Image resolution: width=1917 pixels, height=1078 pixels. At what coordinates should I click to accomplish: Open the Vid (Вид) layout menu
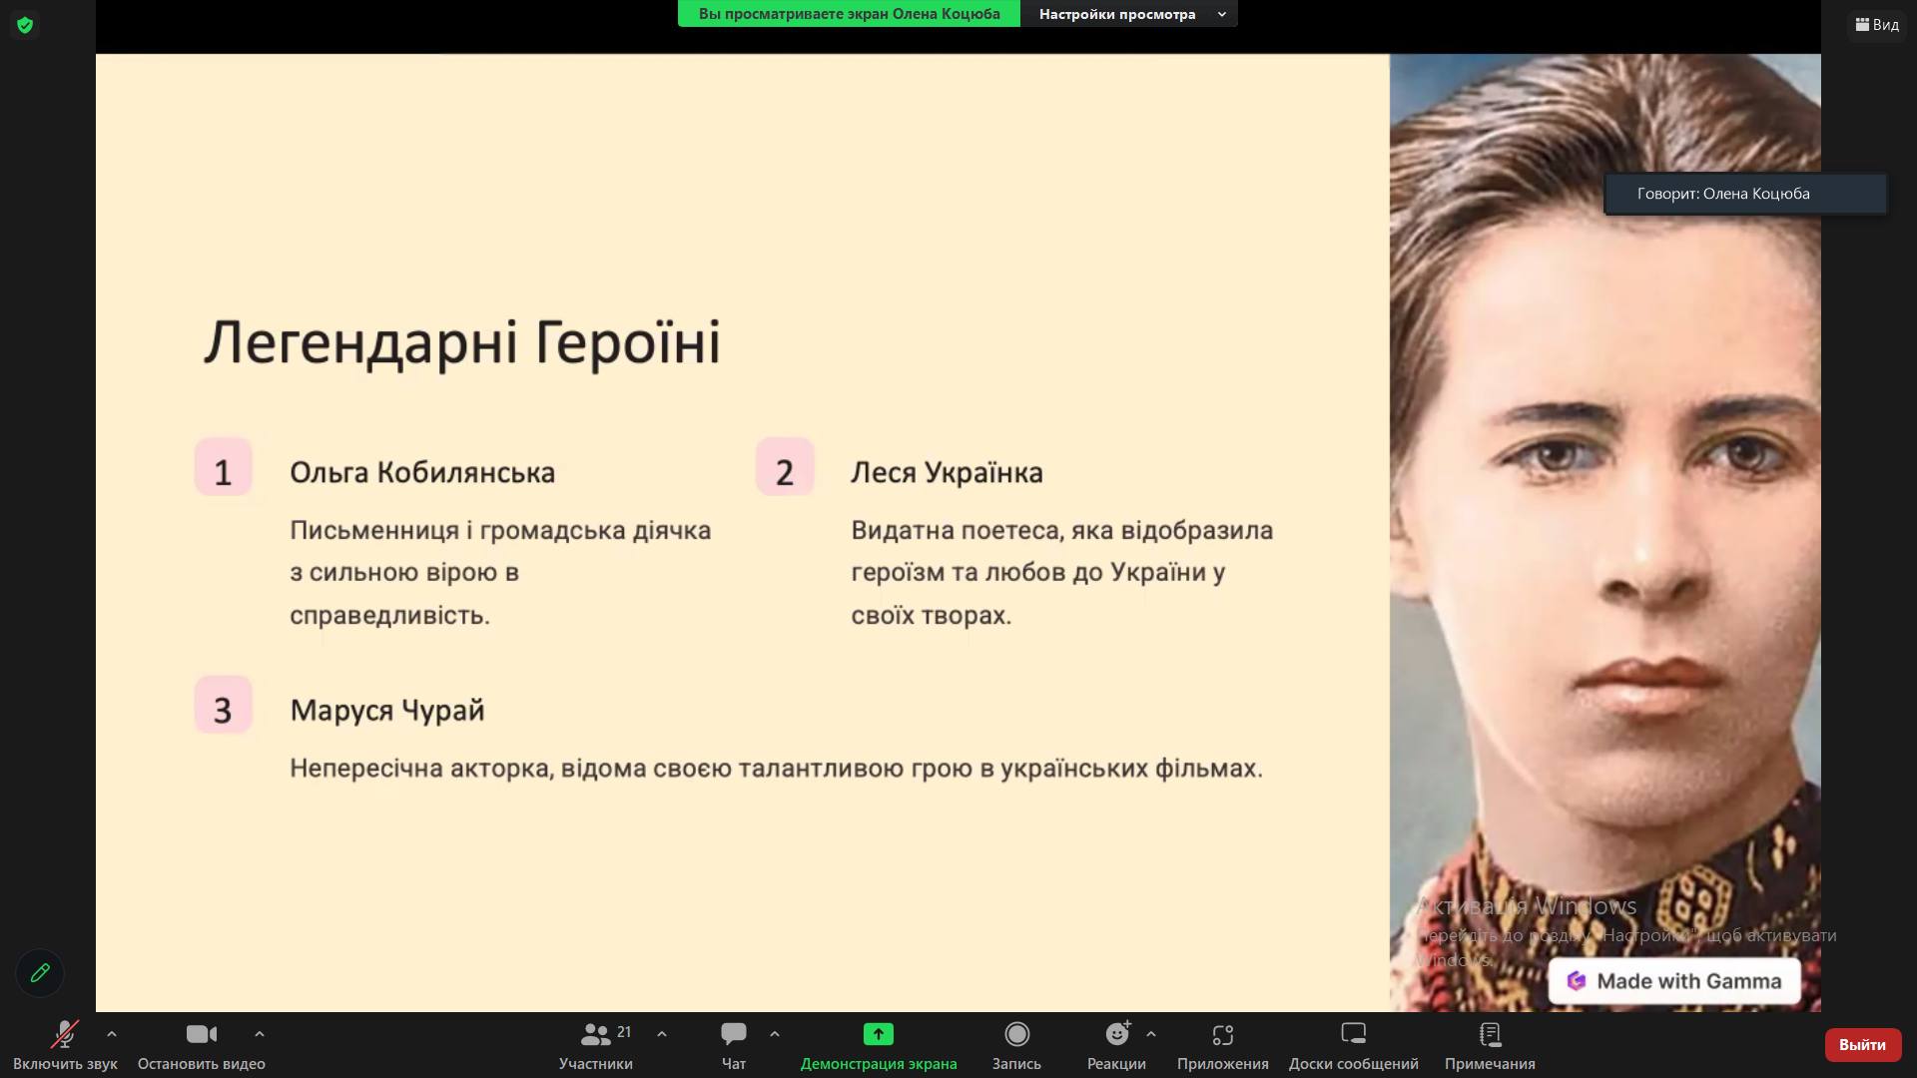[1877, 25]
